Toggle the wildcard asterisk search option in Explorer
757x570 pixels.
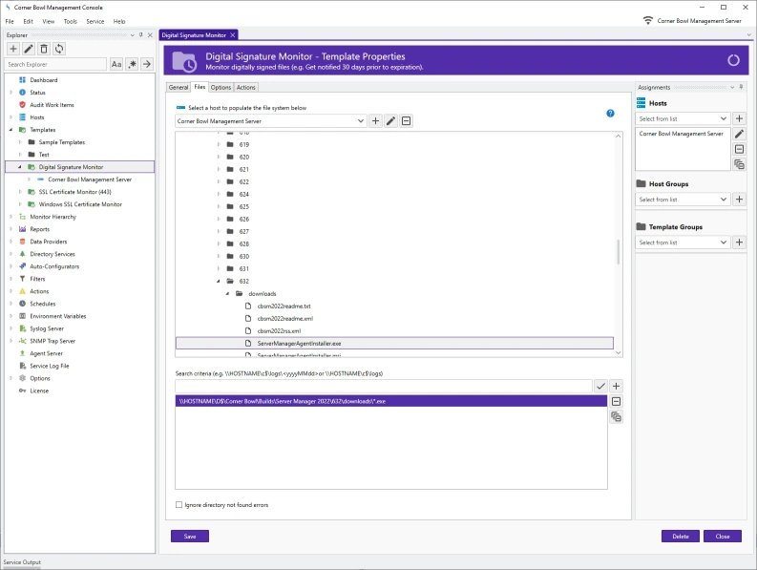point(132,64)
